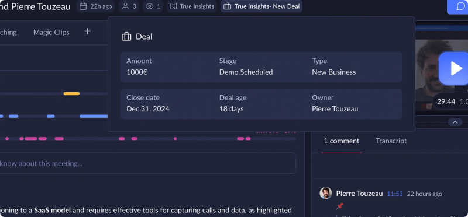Select the New Business type value

click(333, 72)
